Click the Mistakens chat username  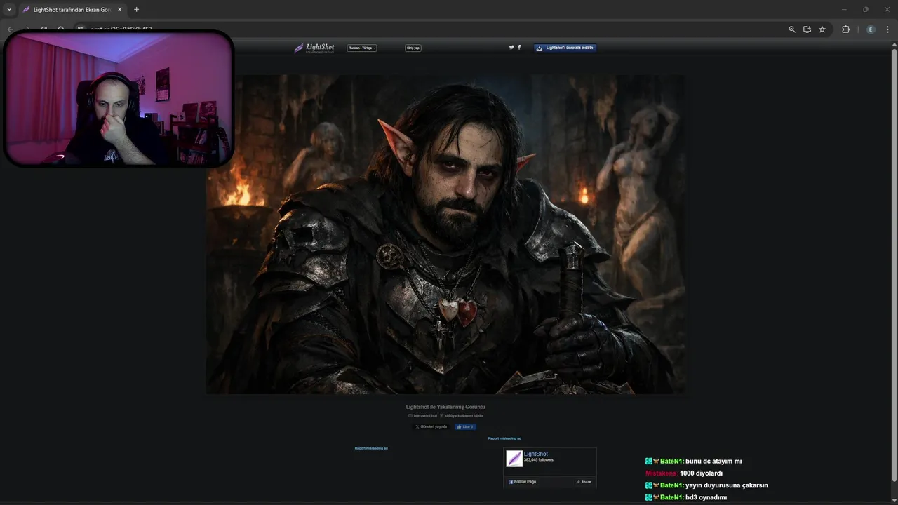(x=661, y=473)
